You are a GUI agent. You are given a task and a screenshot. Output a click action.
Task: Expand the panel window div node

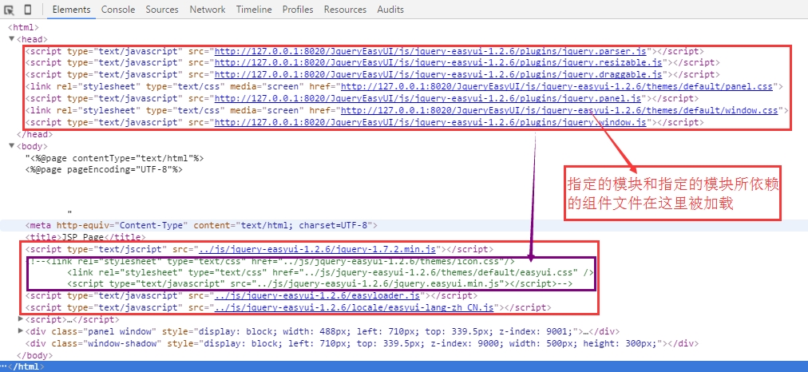21,331
